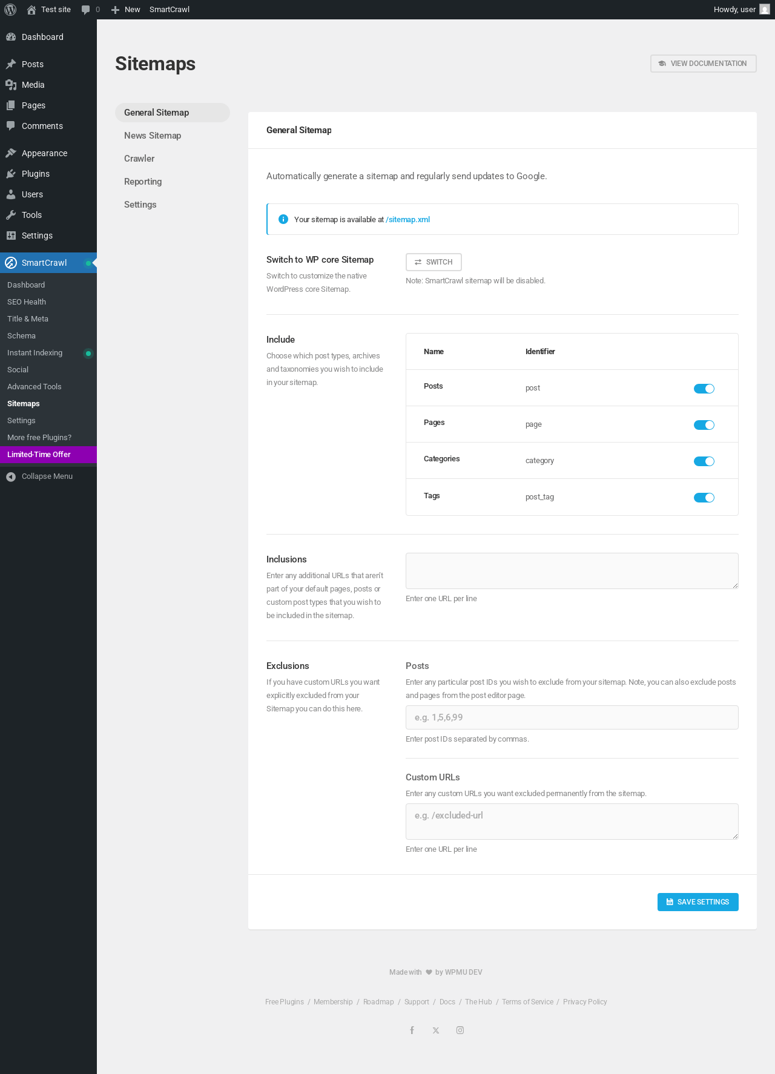Open the Instagram icon in footer
This screenshot has height=1074, width=775.
click(460, 1030)
